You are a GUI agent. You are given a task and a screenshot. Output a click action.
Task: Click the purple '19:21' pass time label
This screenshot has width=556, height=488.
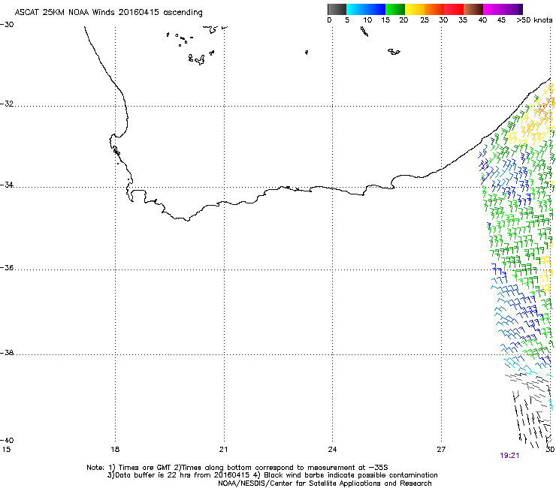click(x=509, y=456)
